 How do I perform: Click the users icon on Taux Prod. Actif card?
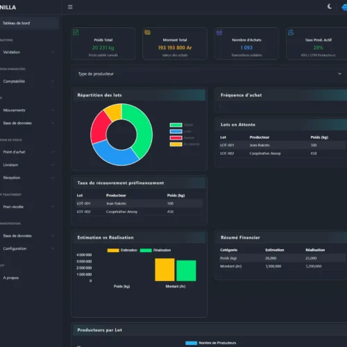pyautogui.click(x=291, y=33)
